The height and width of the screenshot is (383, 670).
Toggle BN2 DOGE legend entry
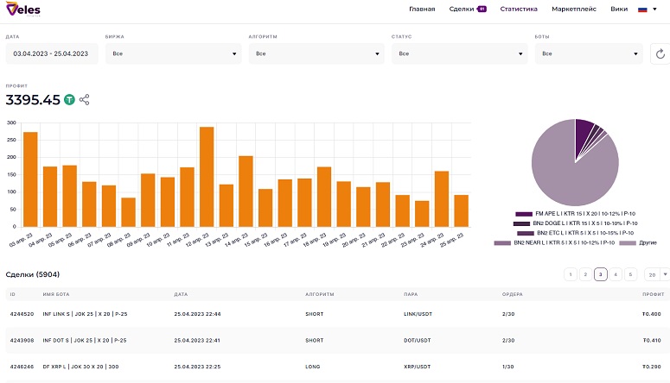pos(575,223)
